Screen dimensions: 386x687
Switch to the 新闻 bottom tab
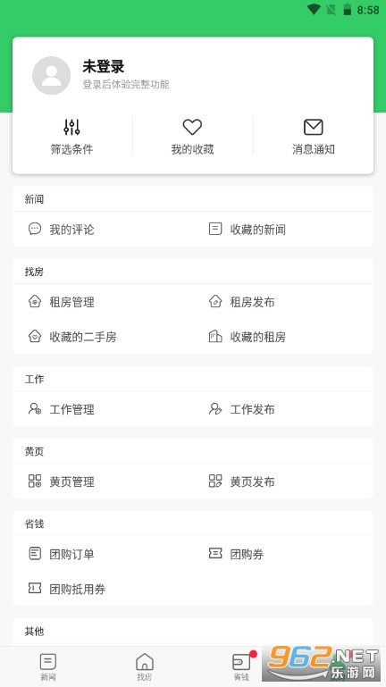click(48, 666)
